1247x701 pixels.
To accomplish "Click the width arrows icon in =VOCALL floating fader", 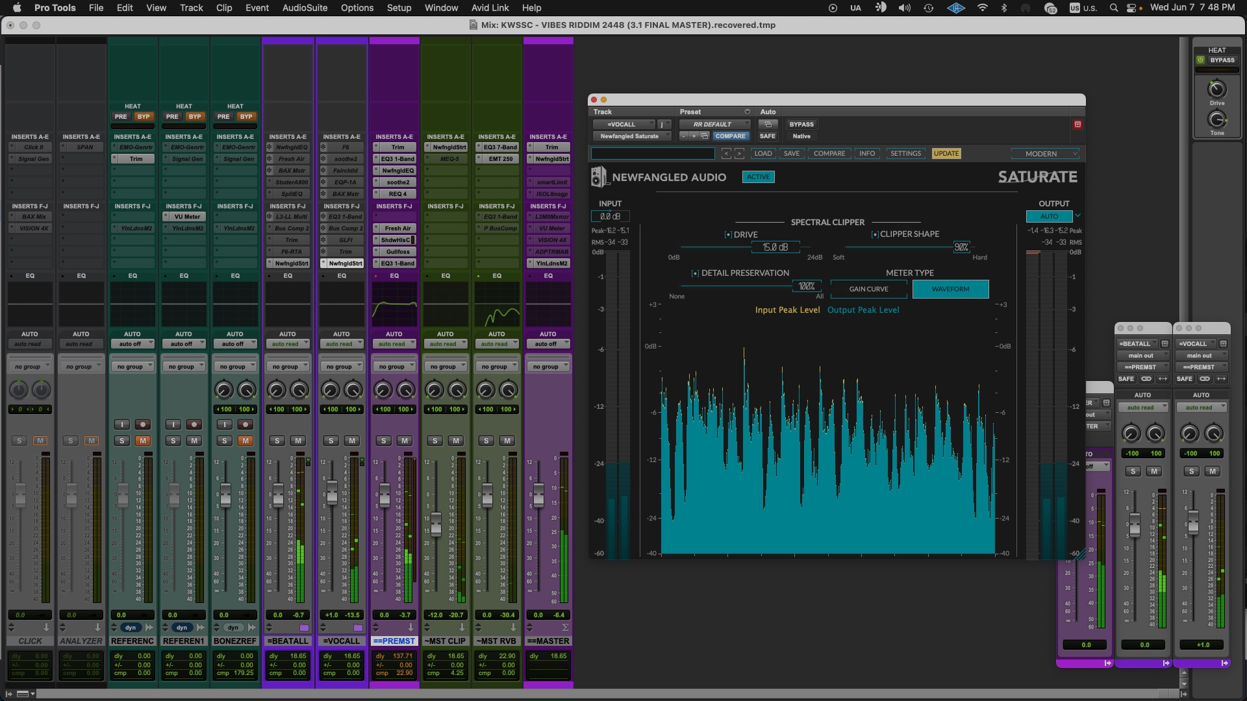I will [1222, 379].
